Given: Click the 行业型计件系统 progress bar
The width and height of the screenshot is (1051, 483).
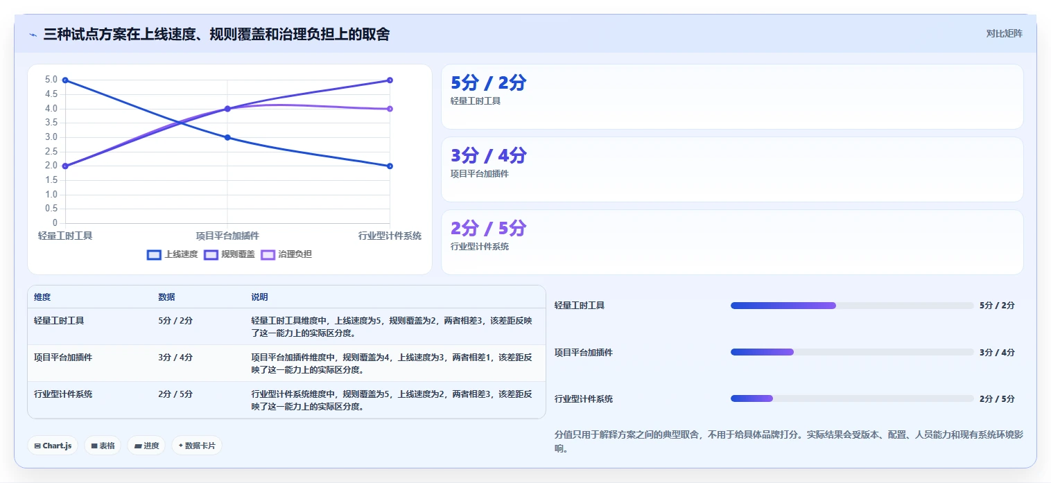Looking at the screenshot, I should pyautogui.click(x=852, y=398).
